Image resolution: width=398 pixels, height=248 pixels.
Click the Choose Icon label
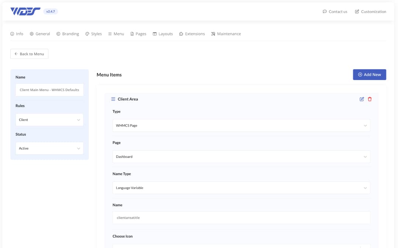click(123, 236)
